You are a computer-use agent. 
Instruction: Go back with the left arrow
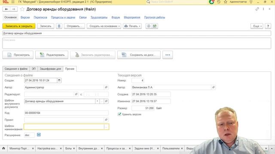(6, 9)
